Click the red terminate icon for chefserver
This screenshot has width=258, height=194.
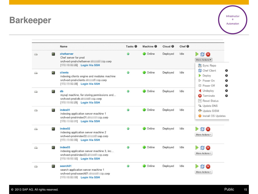(208, 54)
